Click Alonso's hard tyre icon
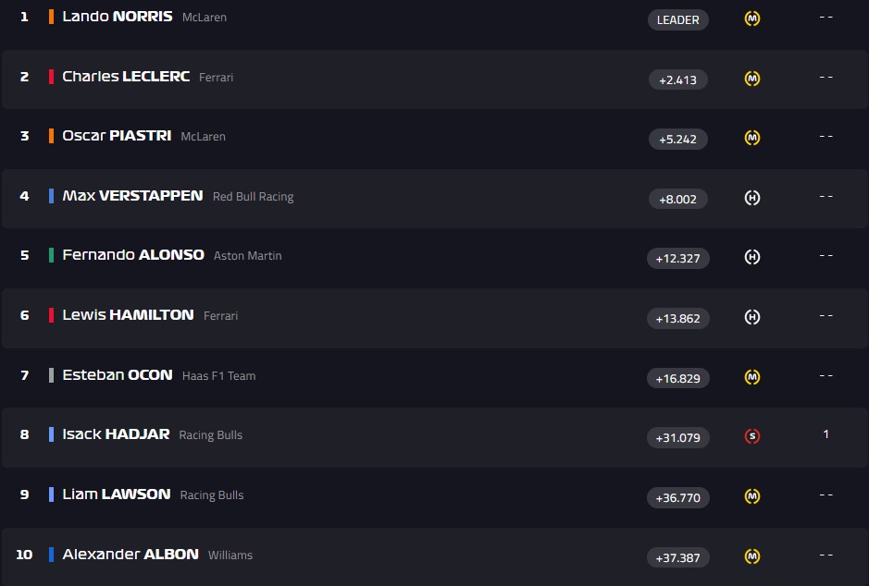Screen dimensions: 869x586 (x=752, y=258)
